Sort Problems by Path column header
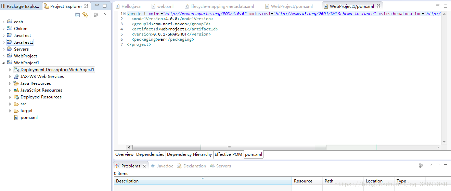This screenshot has width=451, height=191. click(343, 181)
